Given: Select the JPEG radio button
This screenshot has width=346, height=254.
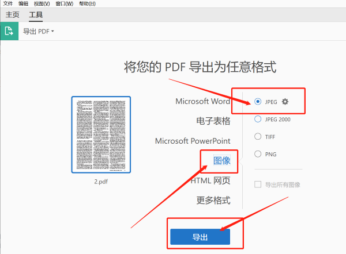Looking at the screenshot, I should [x=258, y=101].
